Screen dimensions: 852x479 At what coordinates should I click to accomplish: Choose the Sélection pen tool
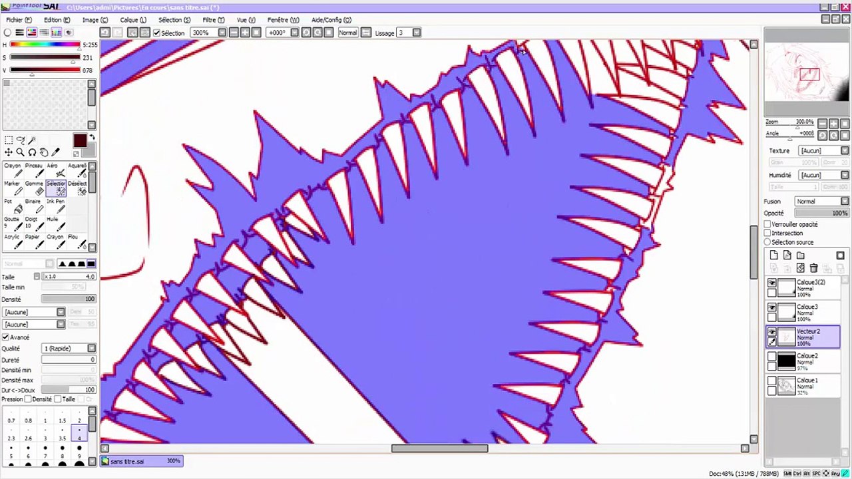(x=56, y=188)
